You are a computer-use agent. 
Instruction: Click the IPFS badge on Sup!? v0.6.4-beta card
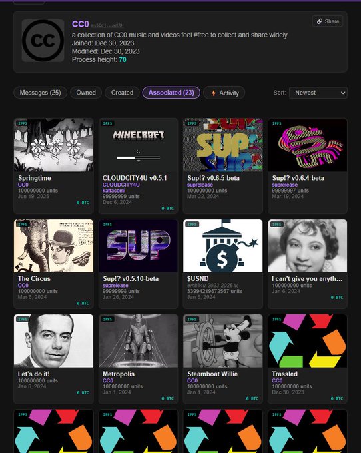point(276,123)
